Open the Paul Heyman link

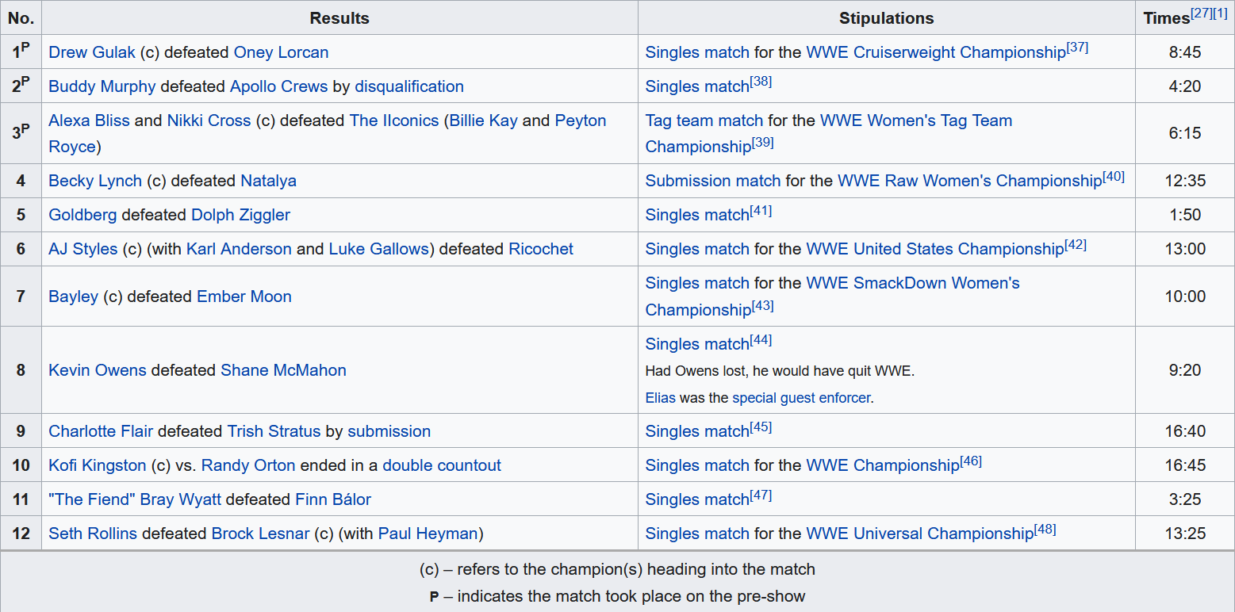click(x=428, y=534)
